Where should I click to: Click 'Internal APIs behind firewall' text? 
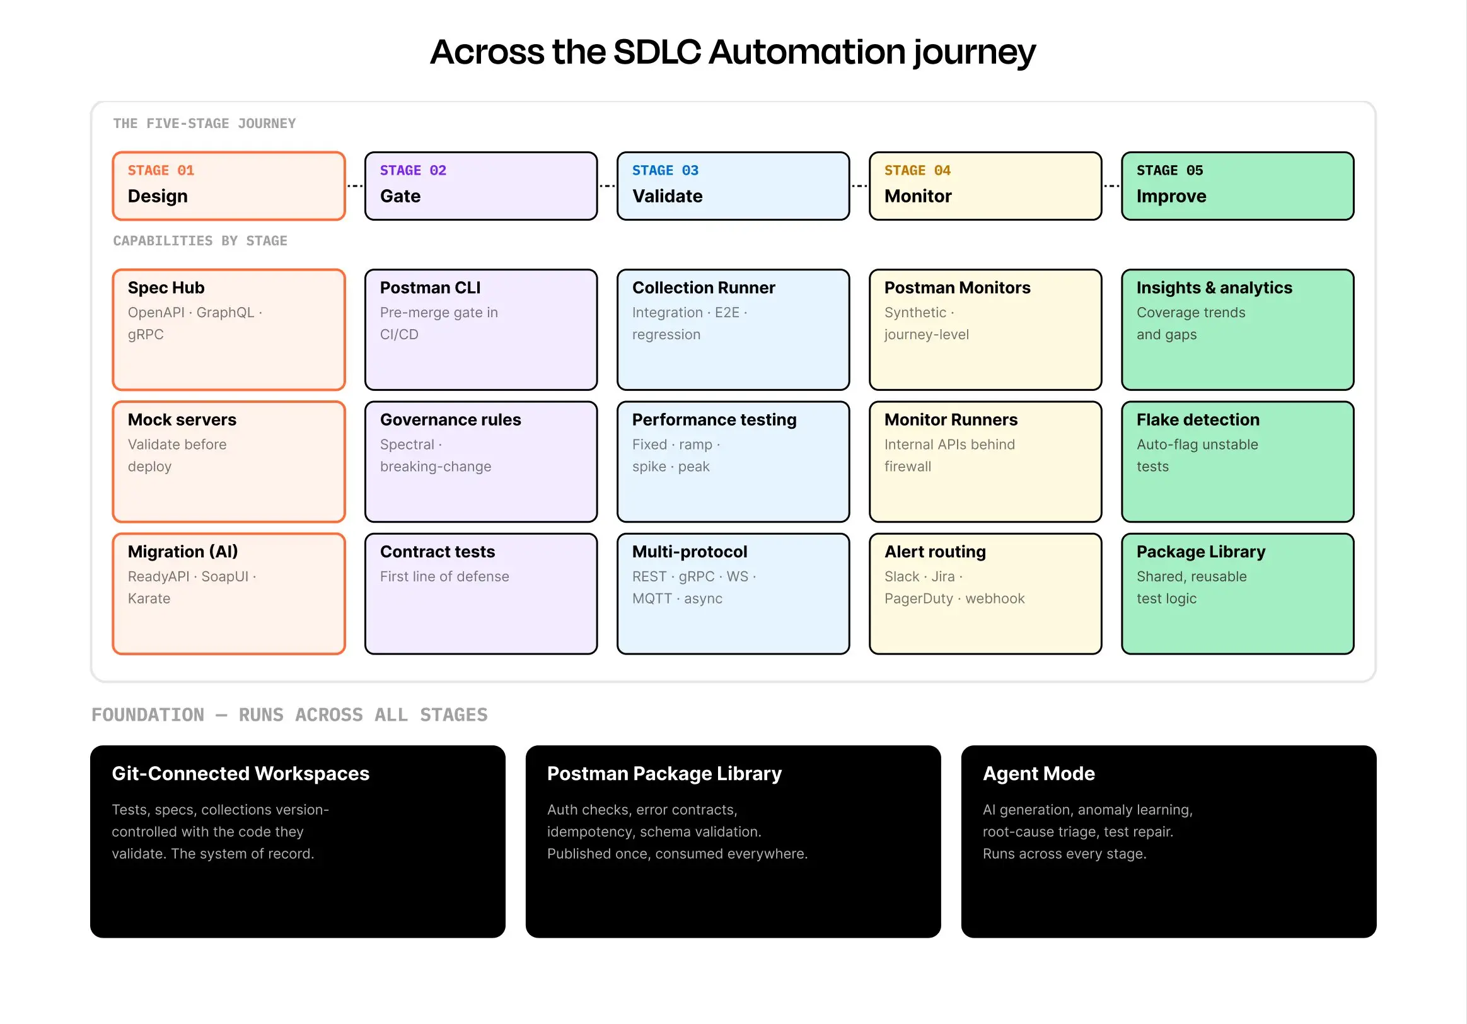point(949,456)
